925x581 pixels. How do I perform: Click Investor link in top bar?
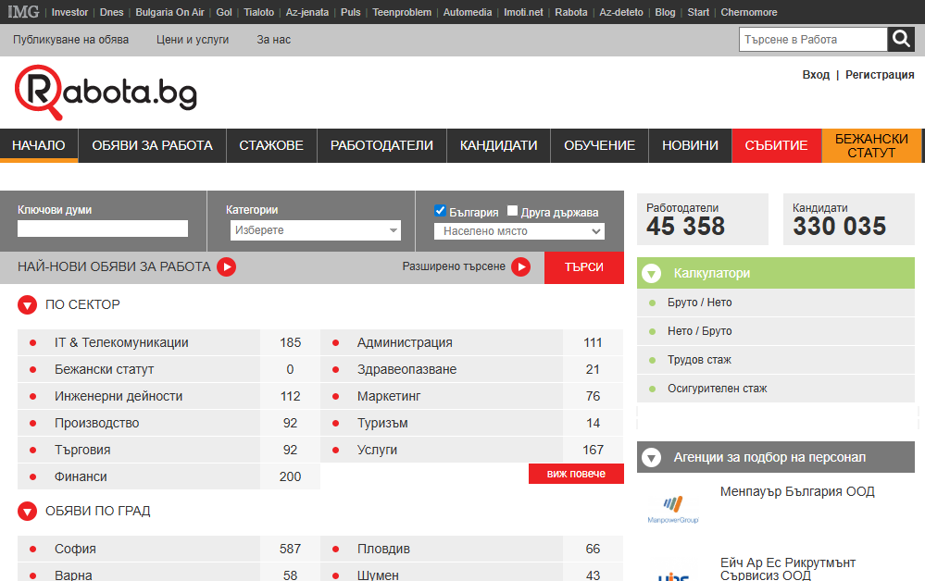[x=69, y=12]
